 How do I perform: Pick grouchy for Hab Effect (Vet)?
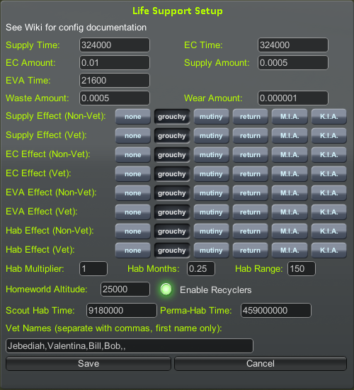pyautogui.click(x=172, y=251)
